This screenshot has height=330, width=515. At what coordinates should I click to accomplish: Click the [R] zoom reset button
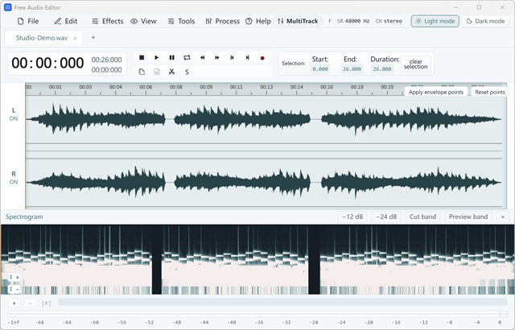[x=46, y=303]
